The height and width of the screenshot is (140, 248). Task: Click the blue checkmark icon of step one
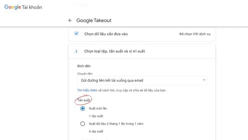[x=76, y=34]
